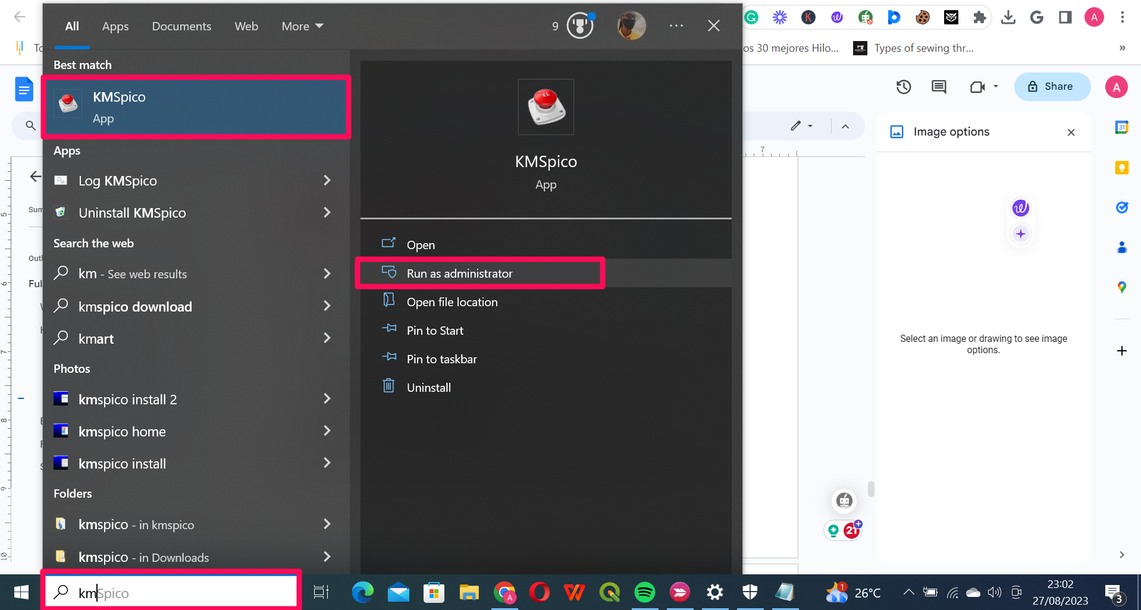Open Google Maps in the side panel
The height and width of the screenshot is (610, 1141).
pyautogui.click(x=1122, y=287)
